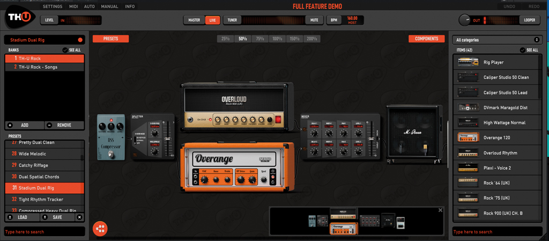Viewport: 549px width, 241px height.
Task: Toggle the items See All checkbox
Action: [x=523, y=50]
